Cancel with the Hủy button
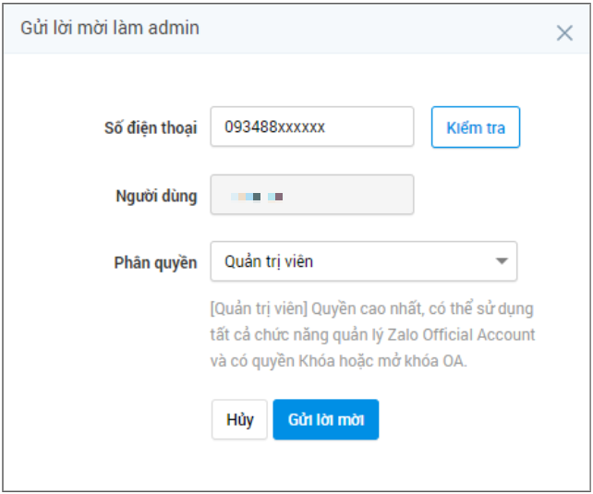 (239, 420)
